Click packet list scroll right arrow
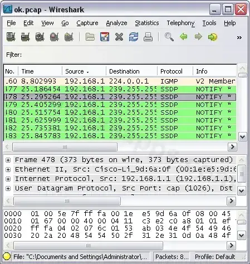 point(232,147)
